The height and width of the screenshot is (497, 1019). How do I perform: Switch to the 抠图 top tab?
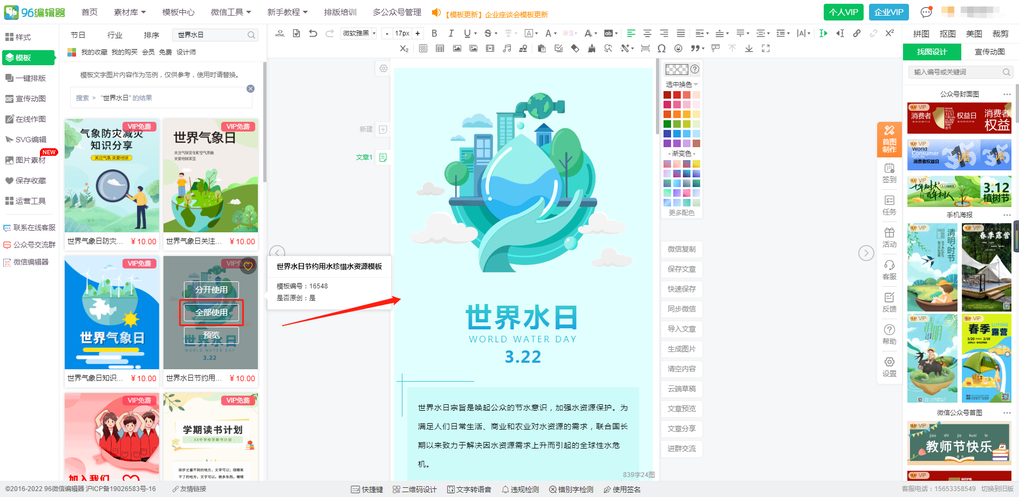click(948, 34)
